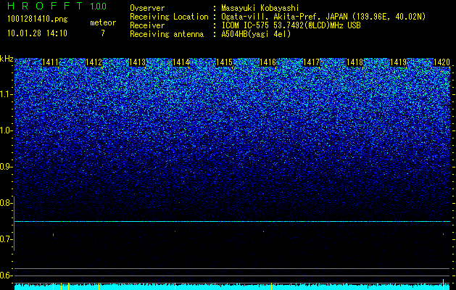Click the 0.9 kHz axis label

(x=7, y=167)
